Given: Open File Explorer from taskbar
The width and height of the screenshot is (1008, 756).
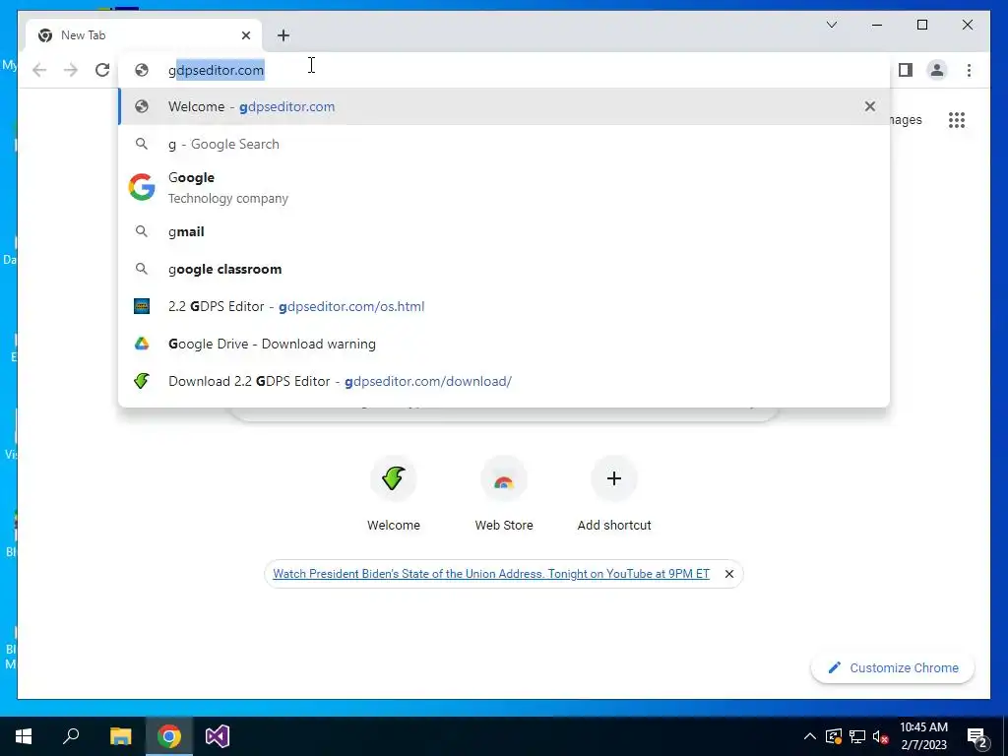Looking at the screenshot, I should click(x=120, y=736).
